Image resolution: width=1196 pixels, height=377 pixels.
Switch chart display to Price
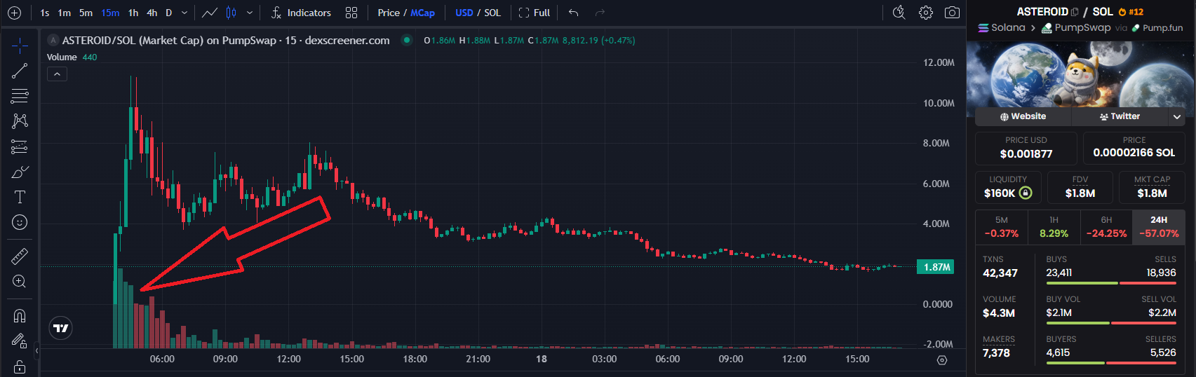pos(389,13)
